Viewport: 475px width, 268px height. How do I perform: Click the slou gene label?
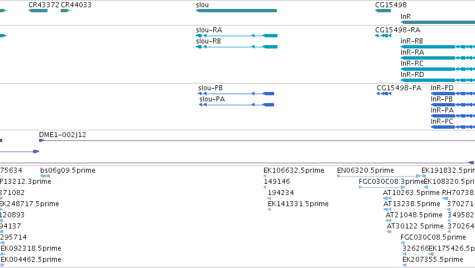point(203,5)
